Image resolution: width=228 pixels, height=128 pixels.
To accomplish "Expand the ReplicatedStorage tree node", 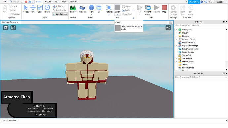I will [x=176, y=46].
